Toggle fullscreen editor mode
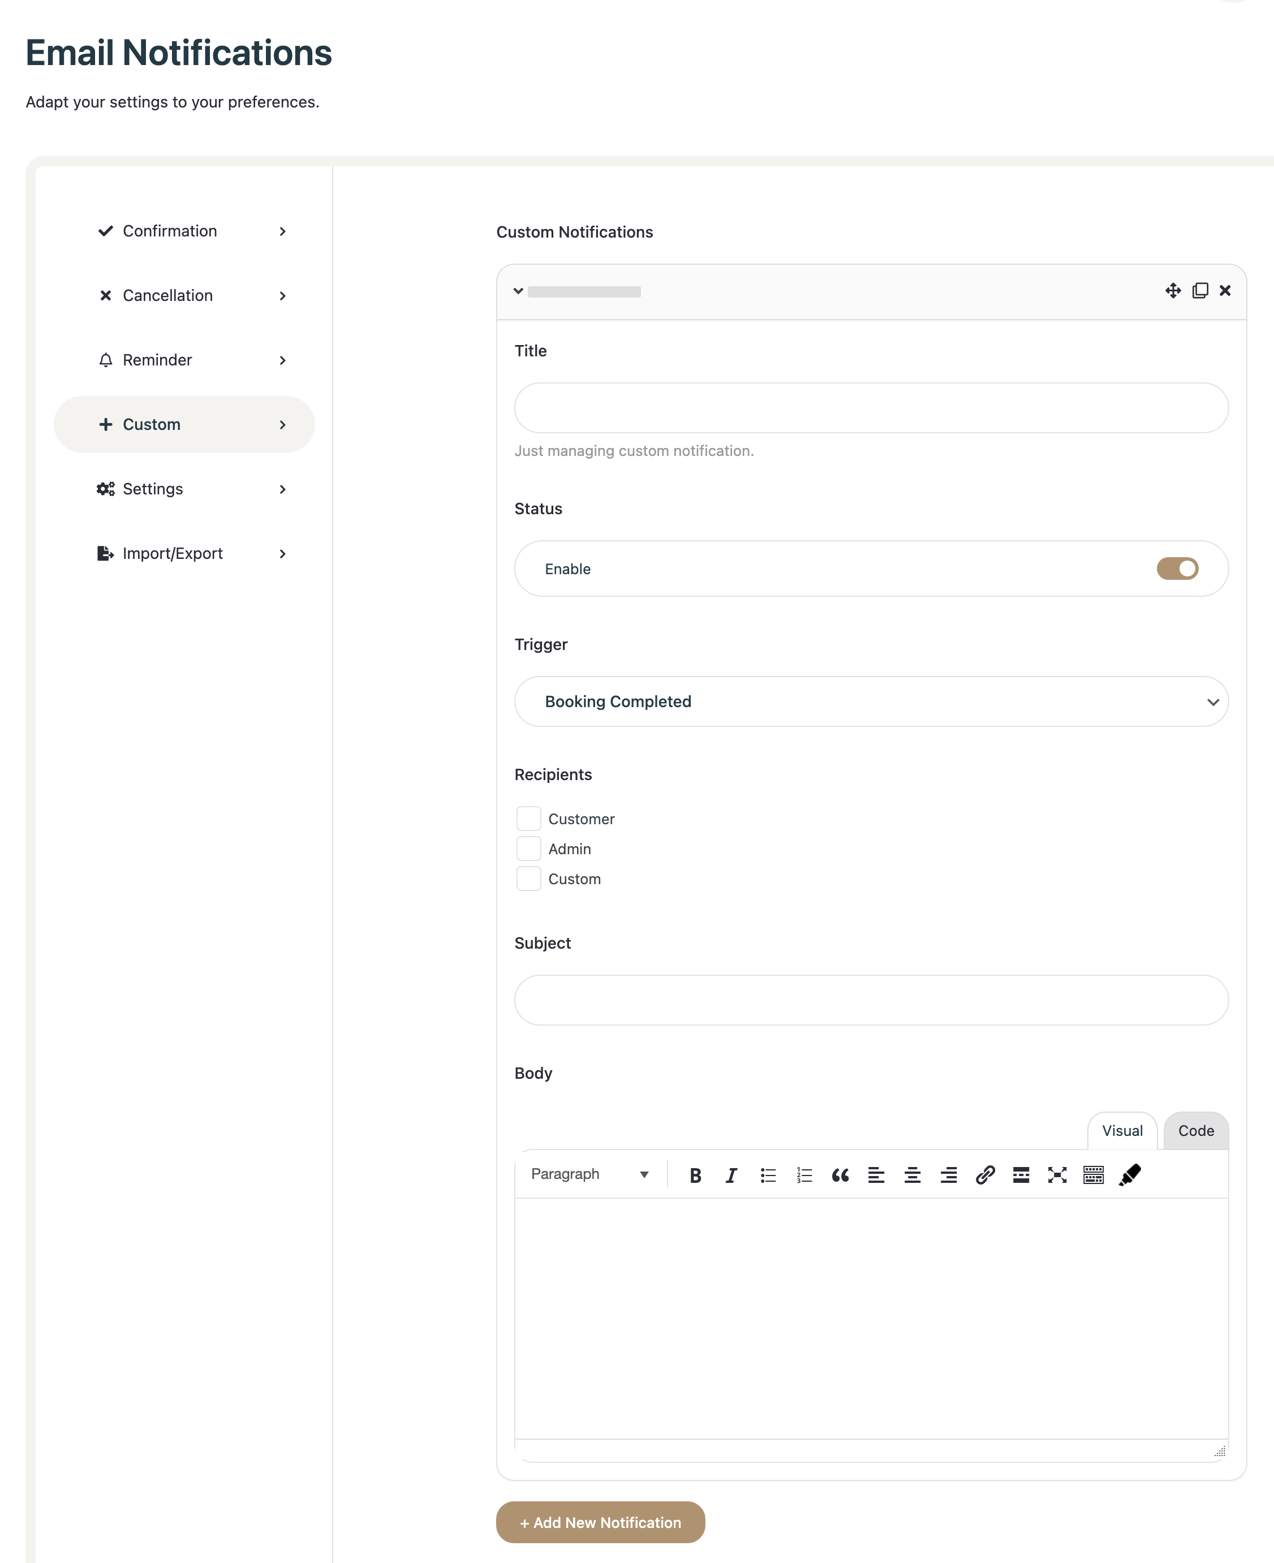 click(x=1057, y=1176)
